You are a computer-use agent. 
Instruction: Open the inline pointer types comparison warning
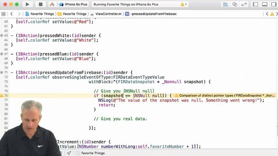coord(225,95)
